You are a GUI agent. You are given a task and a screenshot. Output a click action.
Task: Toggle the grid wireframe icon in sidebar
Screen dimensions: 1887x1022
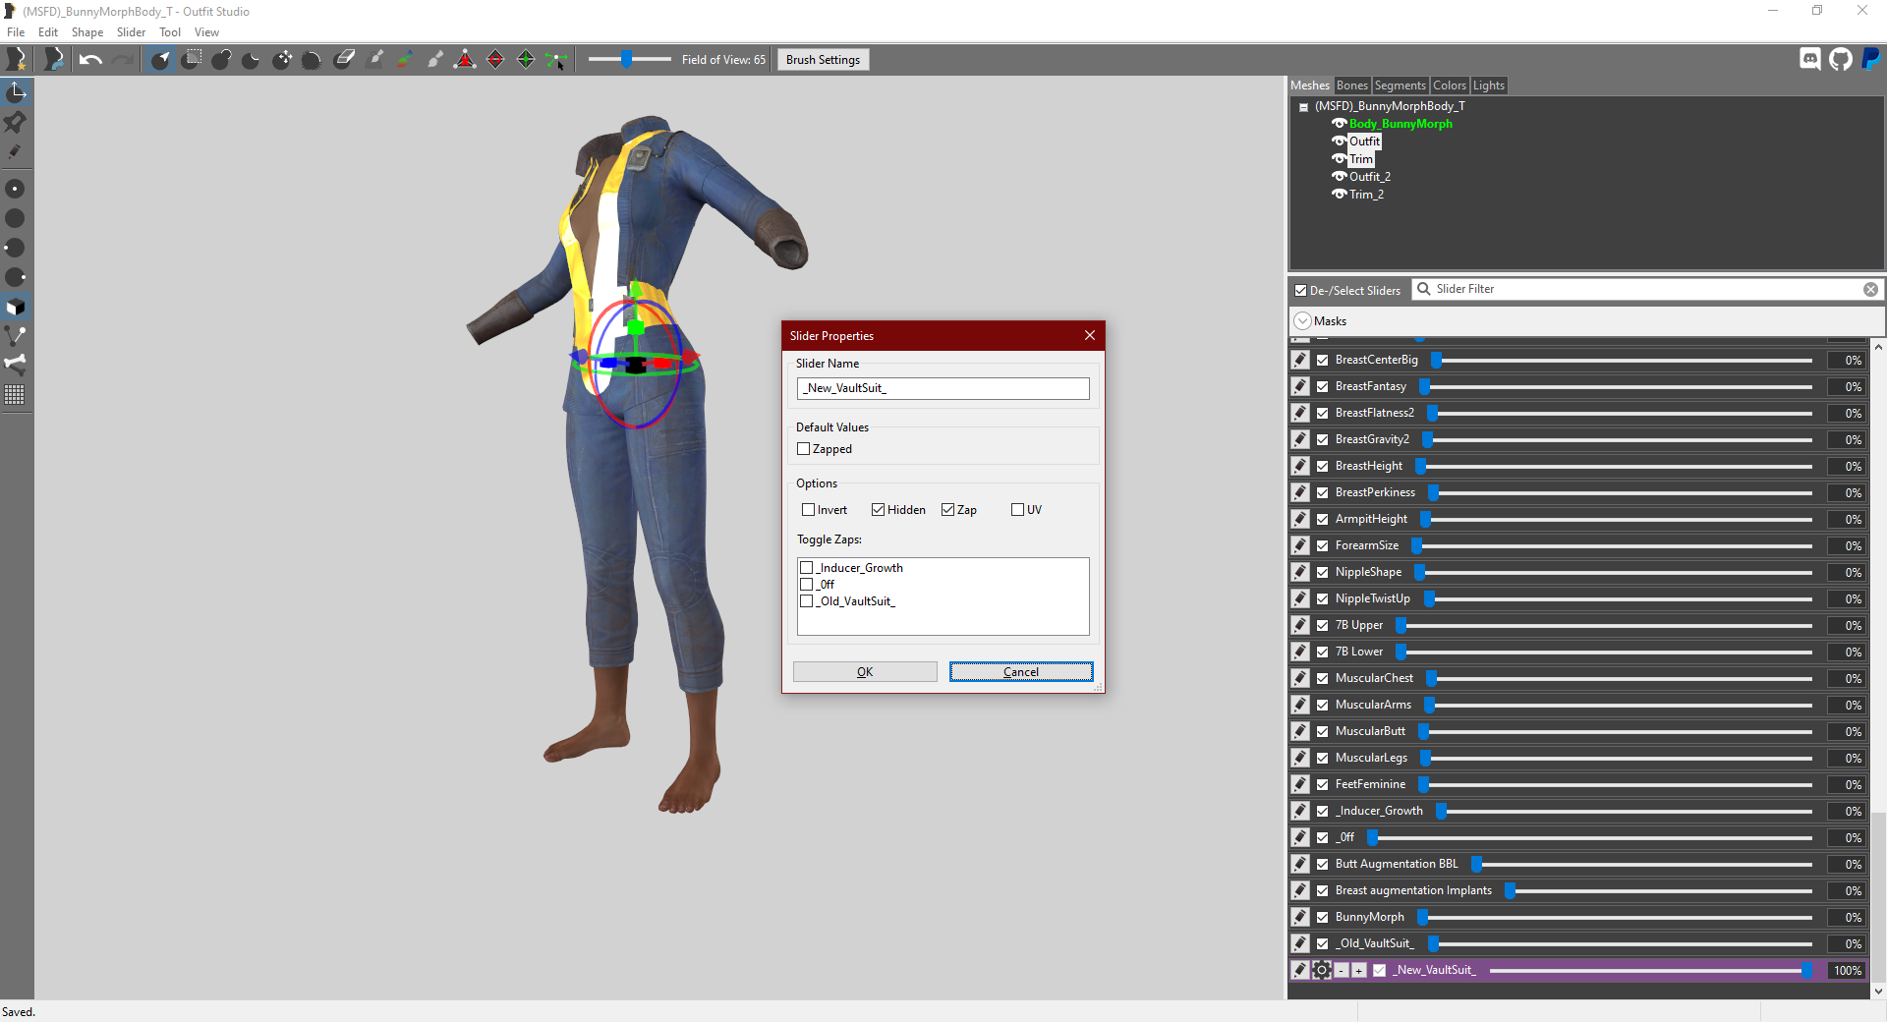(16, 395)
